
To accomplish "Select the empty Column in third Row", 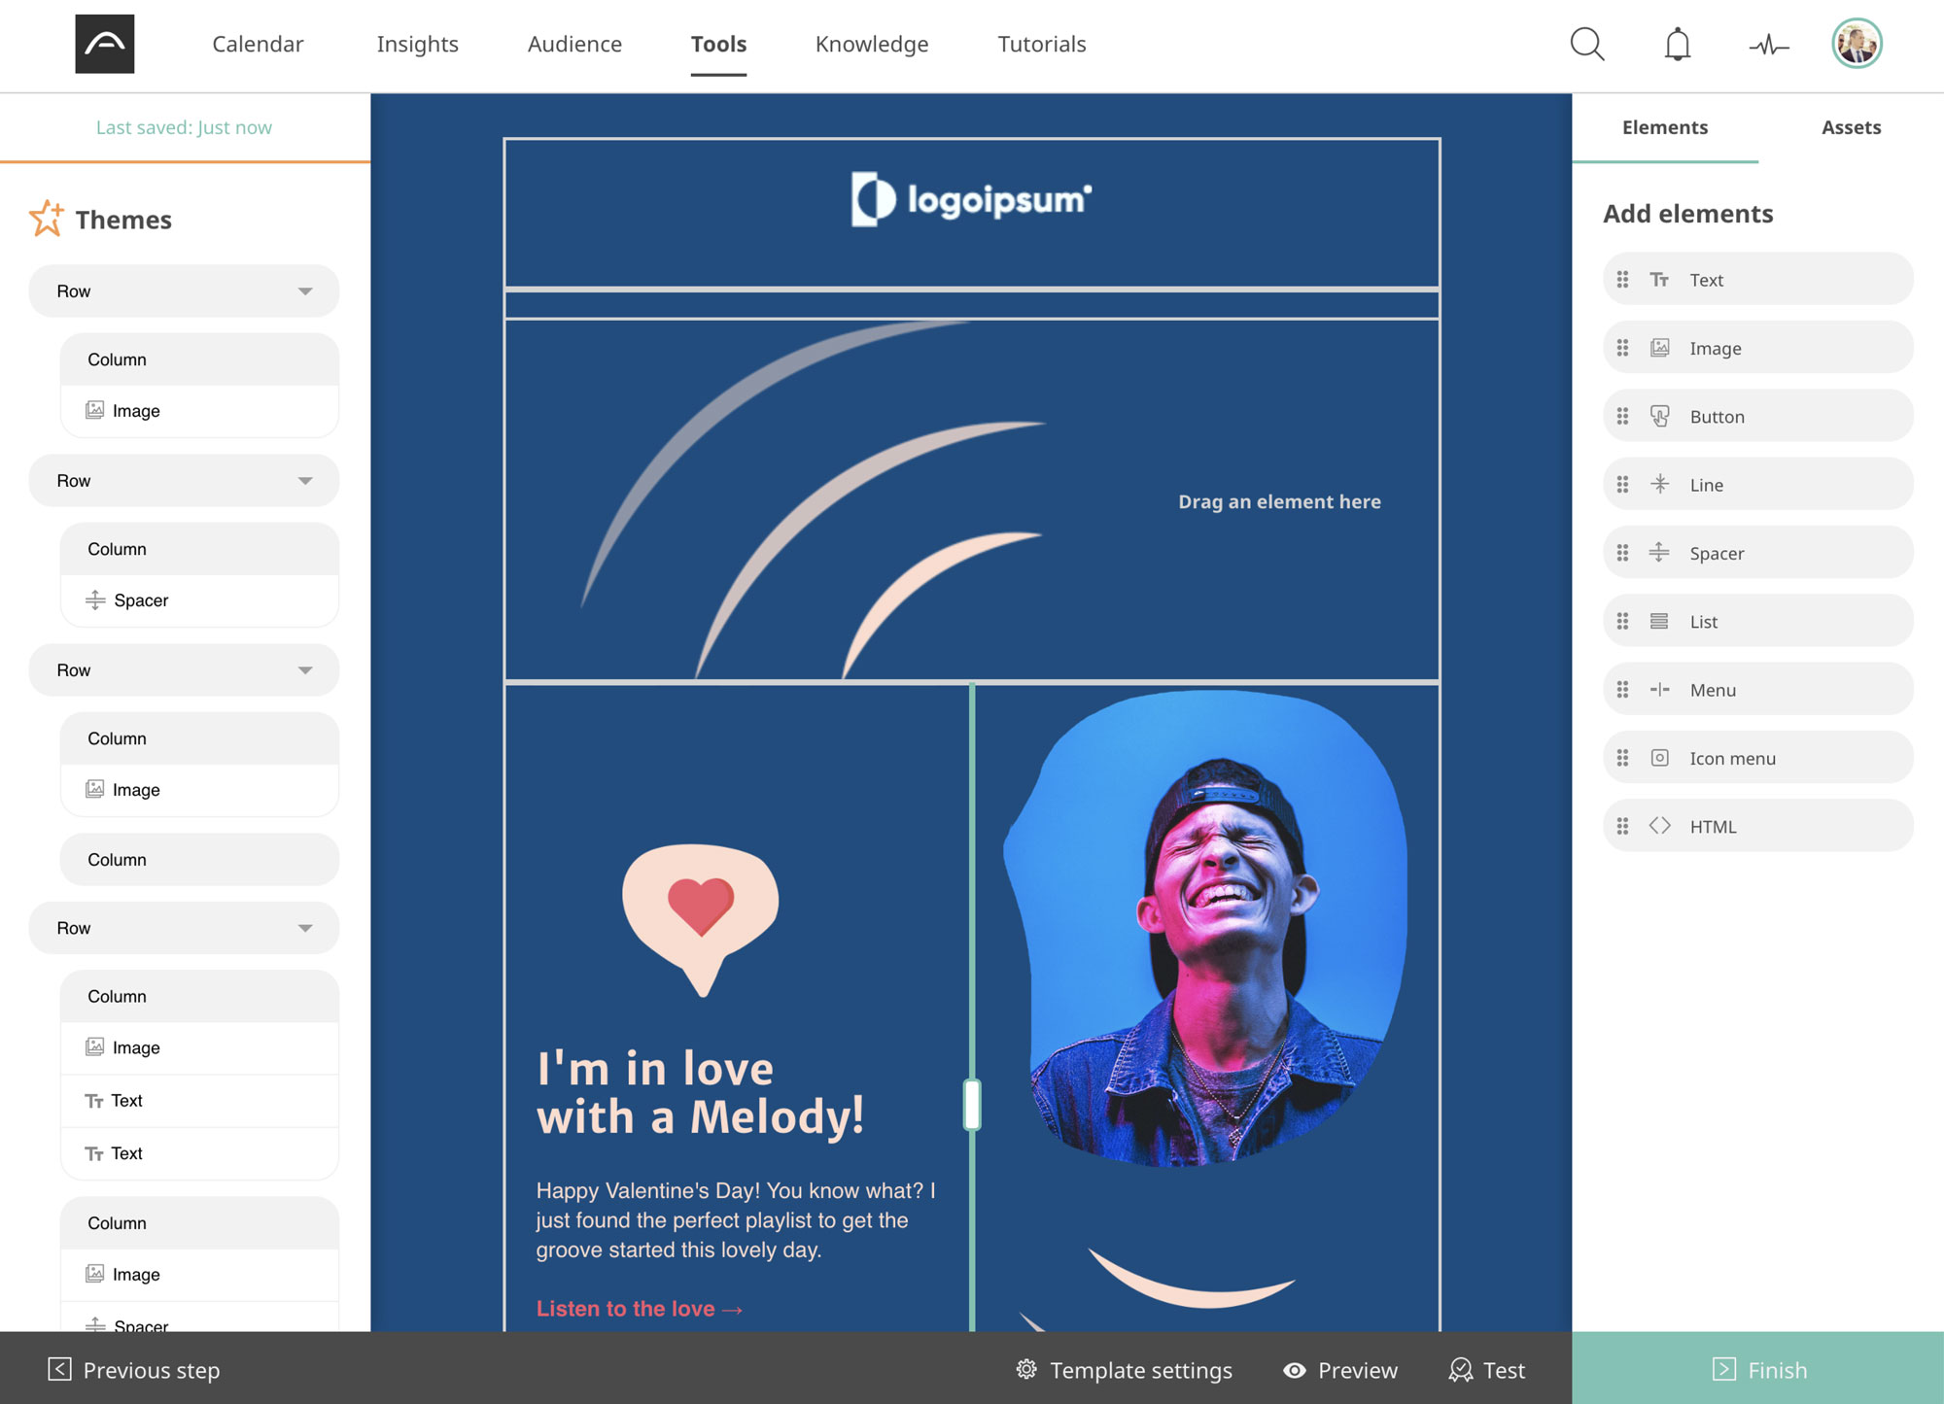I will 199,859.
